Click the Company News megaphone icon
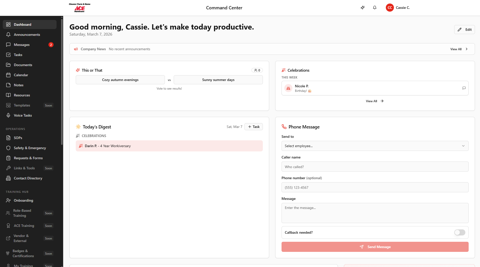480x267 pixels. click(76, 49)
